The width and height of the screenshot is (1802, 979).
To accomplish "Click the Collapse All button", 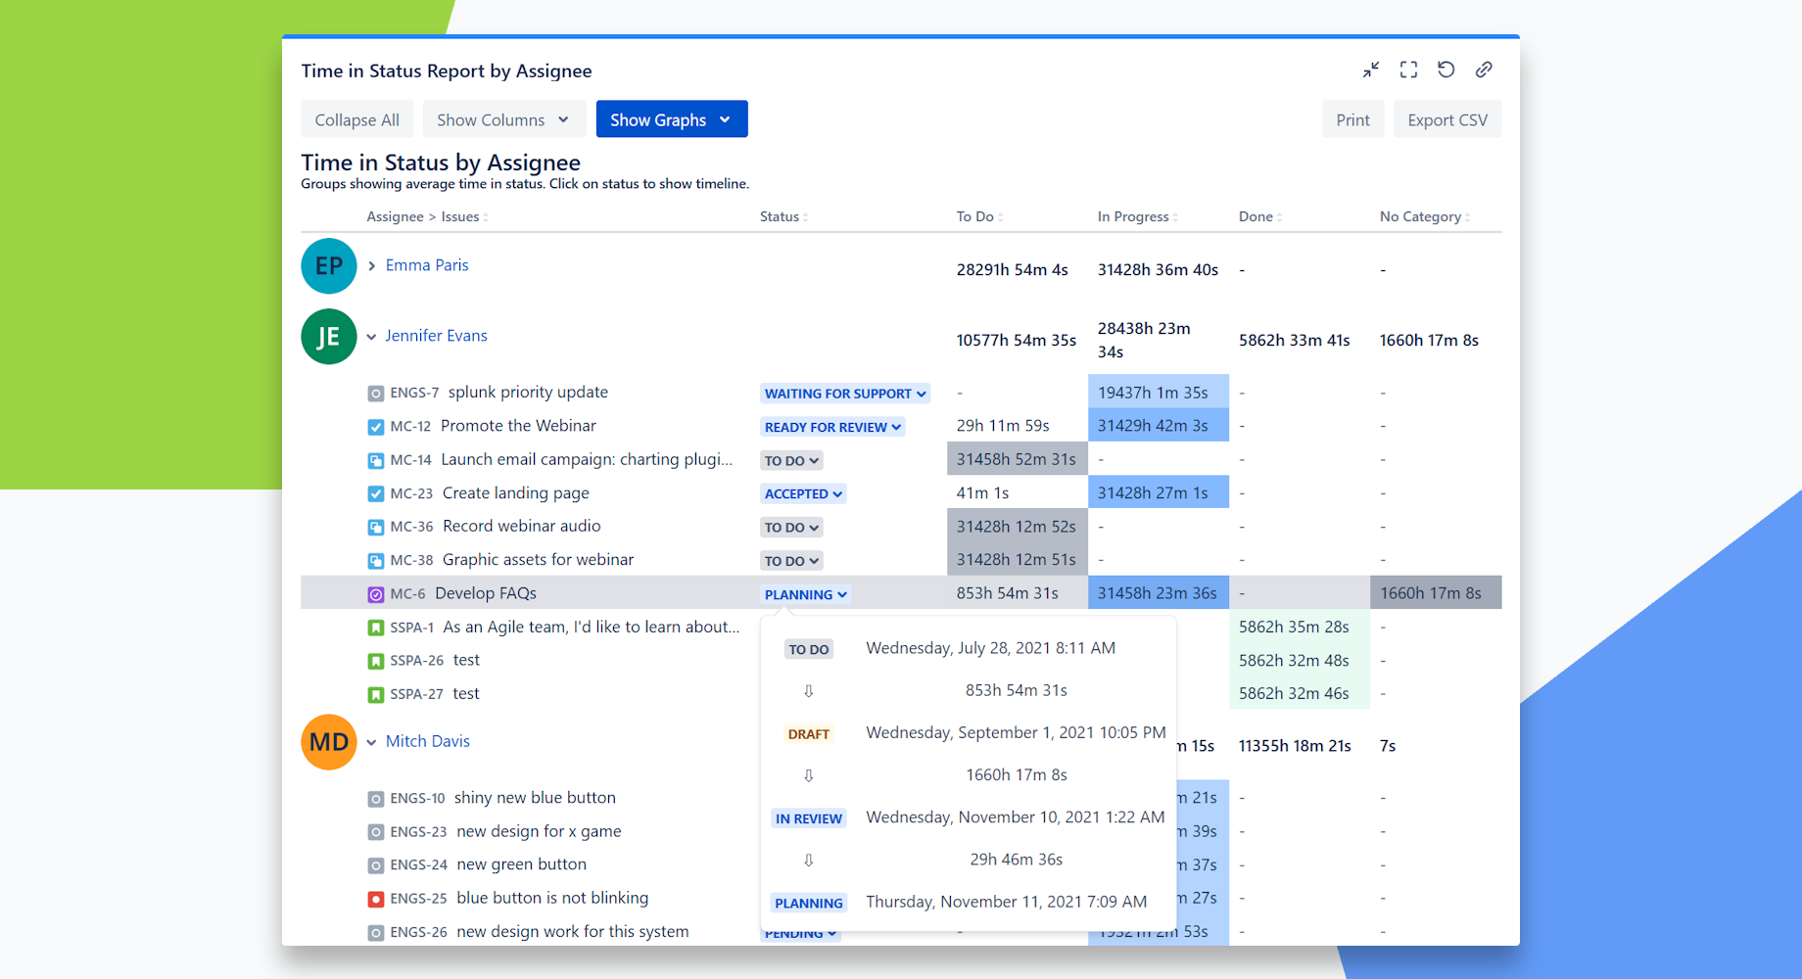I will [356, 118].
